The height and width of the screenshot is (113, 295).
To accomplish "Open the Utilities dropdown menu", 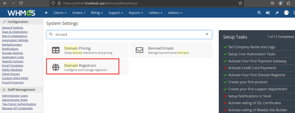I will pyautogui.click(x=155, y=13).
